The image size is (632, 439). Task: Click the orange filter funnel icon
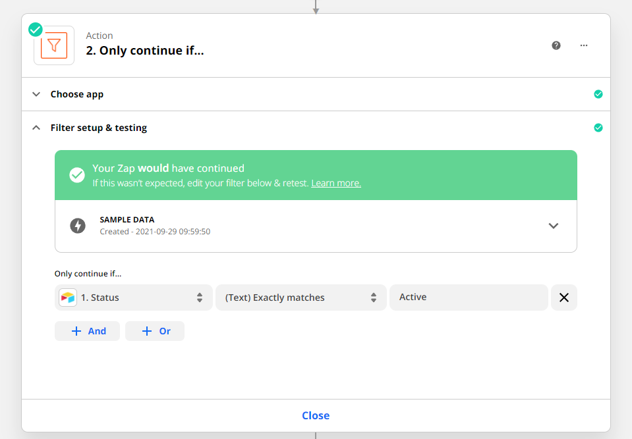[x=54, y=45]
